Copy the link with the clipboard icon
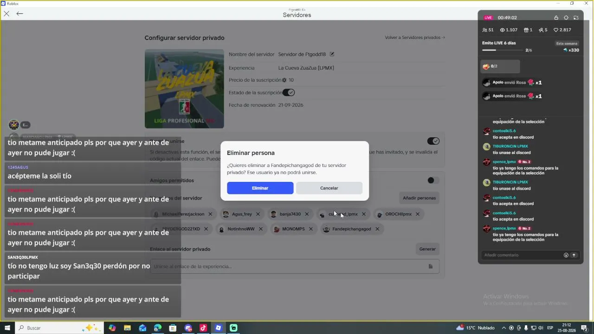This screenshot has width=594, height=334. pos(431,266)
